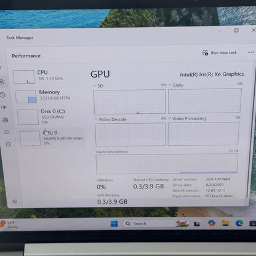Select CPU in the performance list
Screen dimensions: 256x256
pos(48,76)
